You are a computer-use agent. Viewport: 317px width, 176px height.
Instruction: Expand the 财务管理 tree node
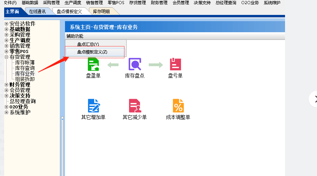pos(7,85)
